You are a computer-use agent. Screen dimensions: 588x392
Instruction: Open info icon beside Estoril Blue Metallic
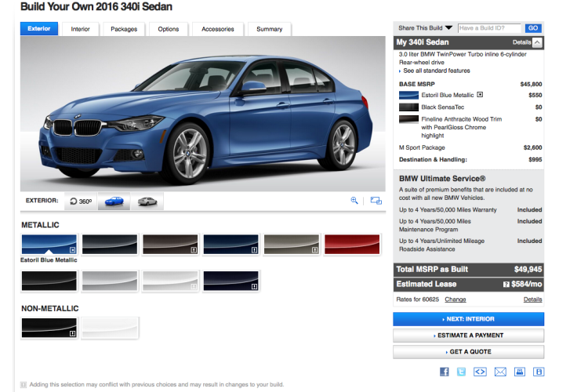click(x=480, y=95)
